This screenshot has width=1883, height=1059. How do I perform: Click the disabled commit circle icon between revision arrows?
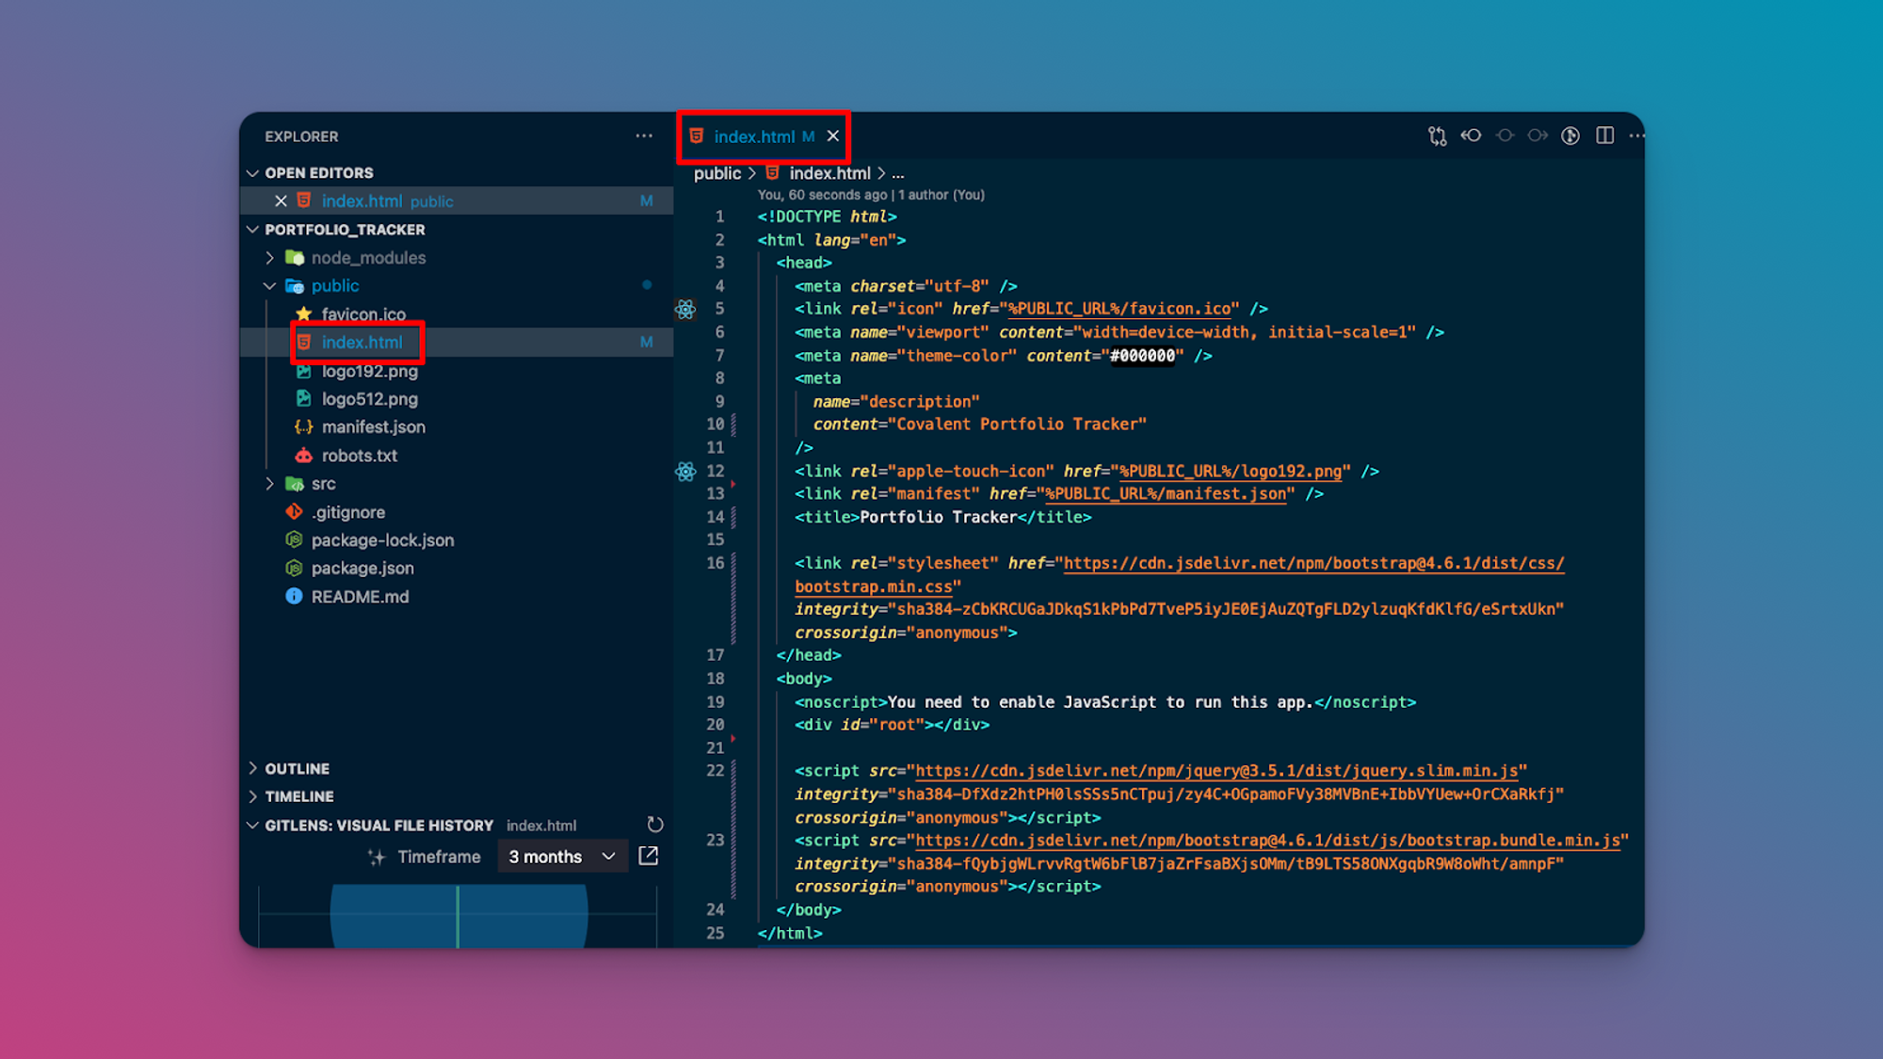click(x=1505, y=136)
